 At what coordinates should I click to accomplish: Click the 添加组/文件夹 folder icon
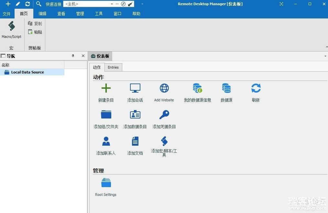coord(106,114)
